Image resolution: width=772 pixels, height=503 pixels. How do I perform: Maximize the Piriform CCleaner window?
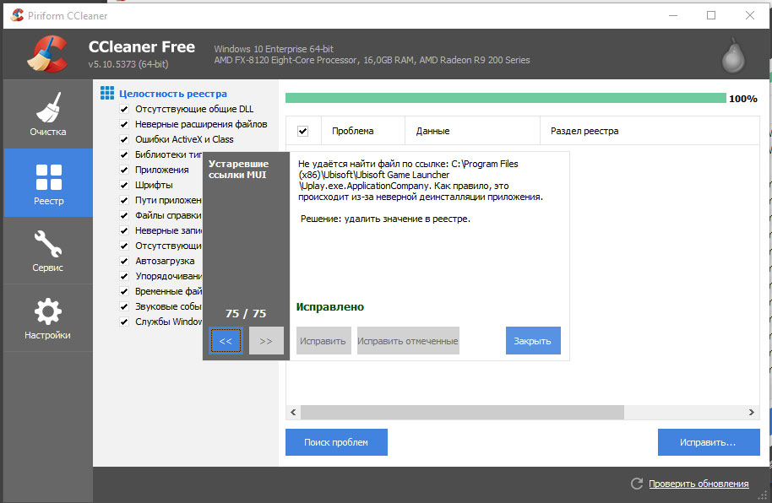711,15
